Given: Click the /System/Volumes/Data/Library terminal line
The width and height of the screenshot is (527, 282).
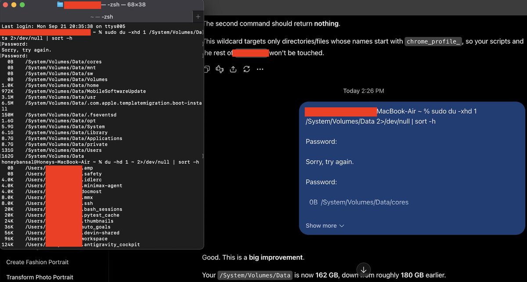Looking at the screenshot, I should pyautogui.click(x=54, y=132).
